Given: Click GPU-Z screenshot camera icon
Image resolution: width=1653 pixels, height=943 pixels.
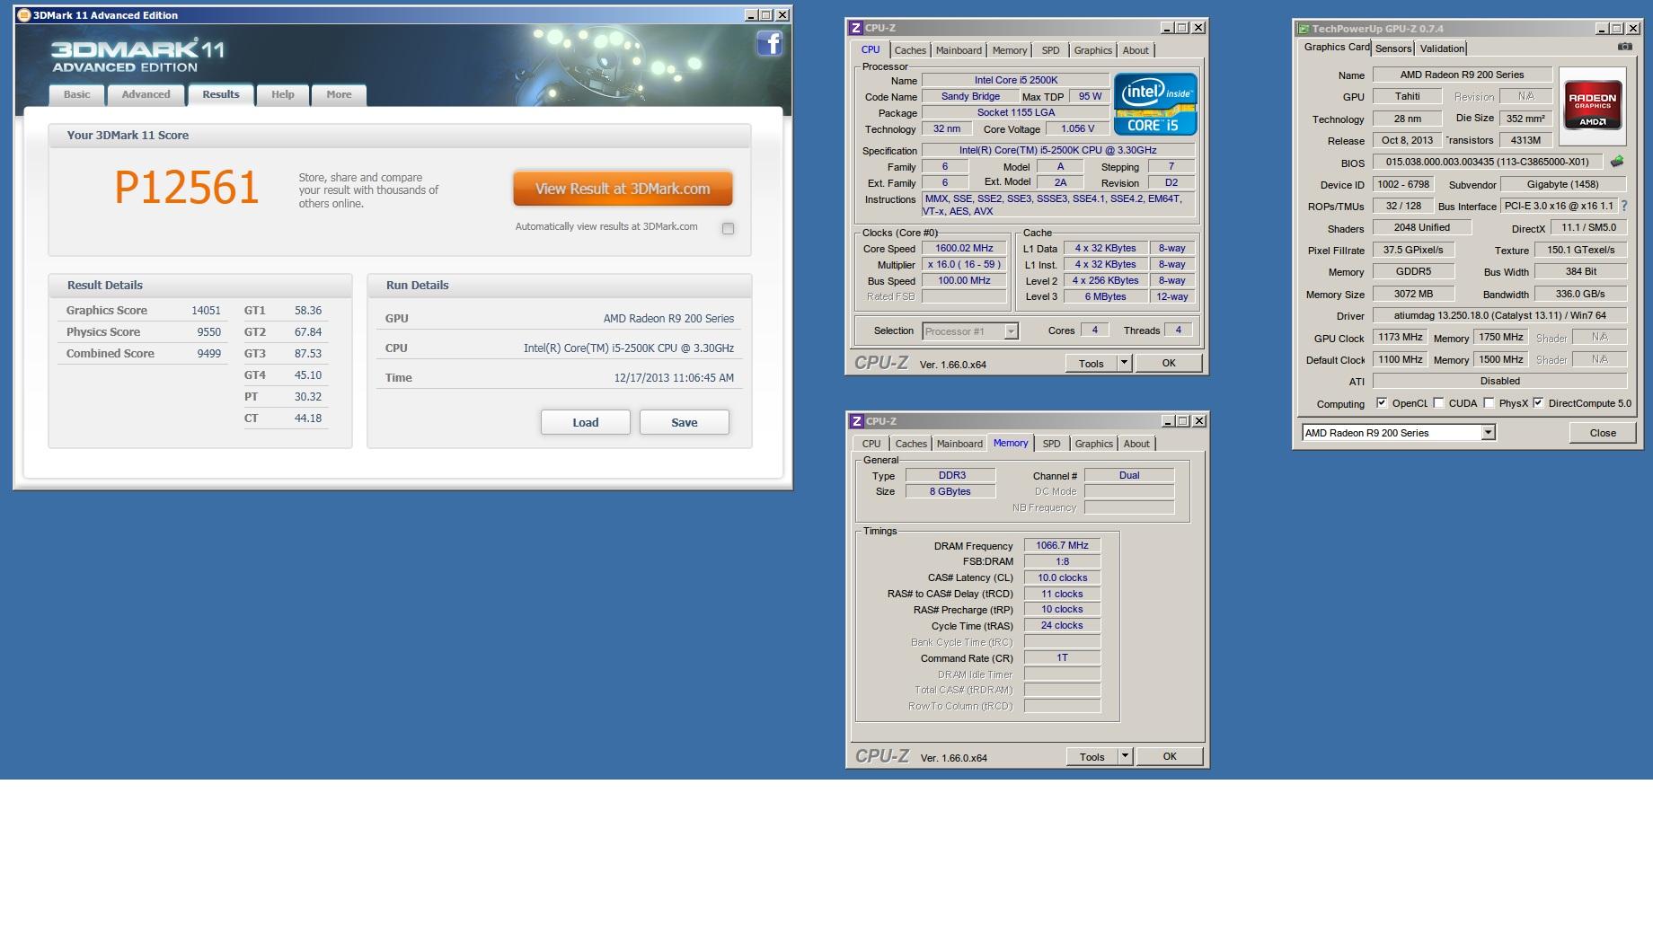Looking at the screenshot, I should tap(1624, 47).
